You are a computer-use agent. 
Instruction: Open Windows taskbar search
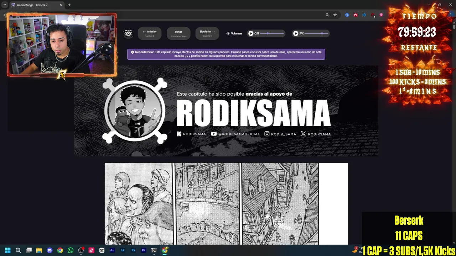[x=18, y=250]
